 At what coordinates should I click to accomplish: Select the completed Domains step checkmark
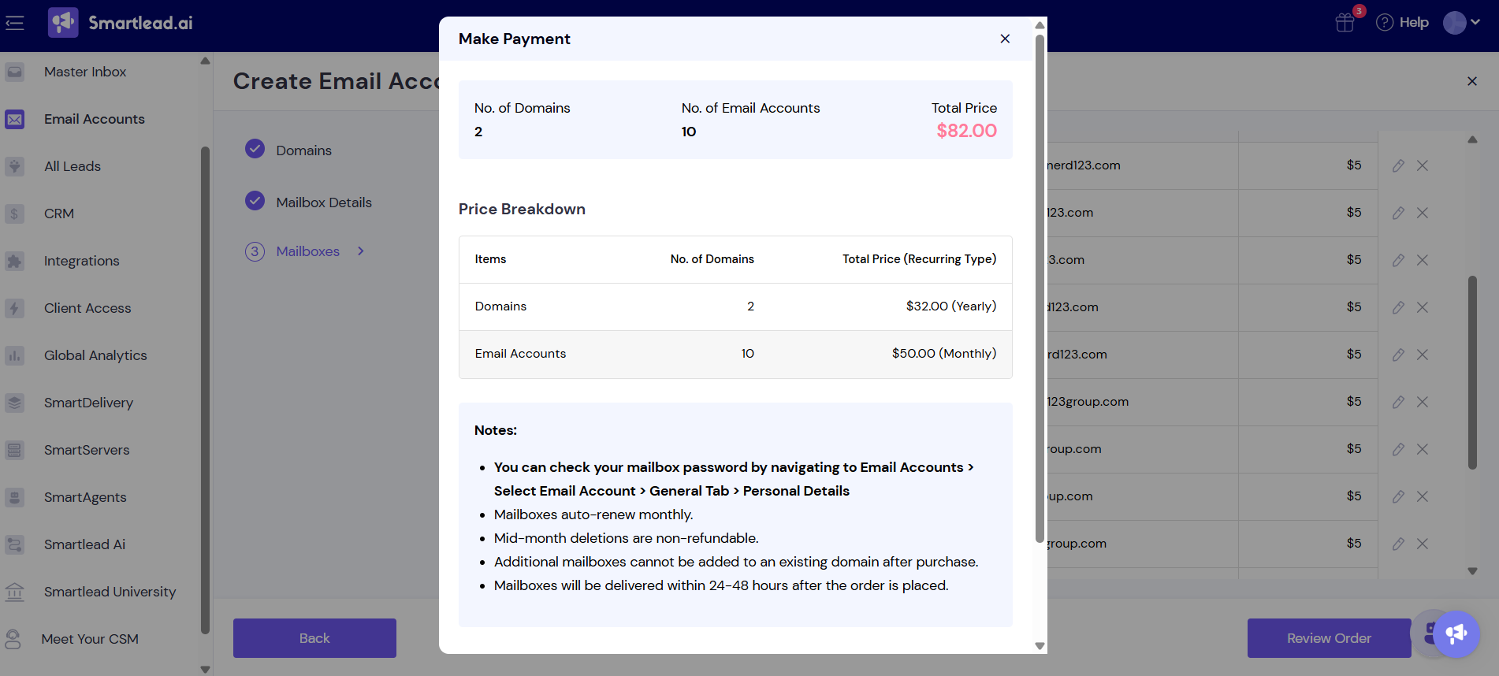255,149
